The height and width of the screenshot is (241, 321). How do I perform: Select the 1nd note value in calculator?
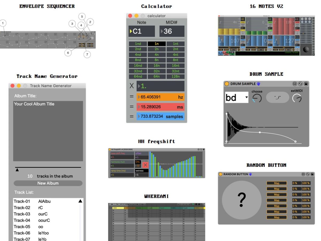(138, 44)
